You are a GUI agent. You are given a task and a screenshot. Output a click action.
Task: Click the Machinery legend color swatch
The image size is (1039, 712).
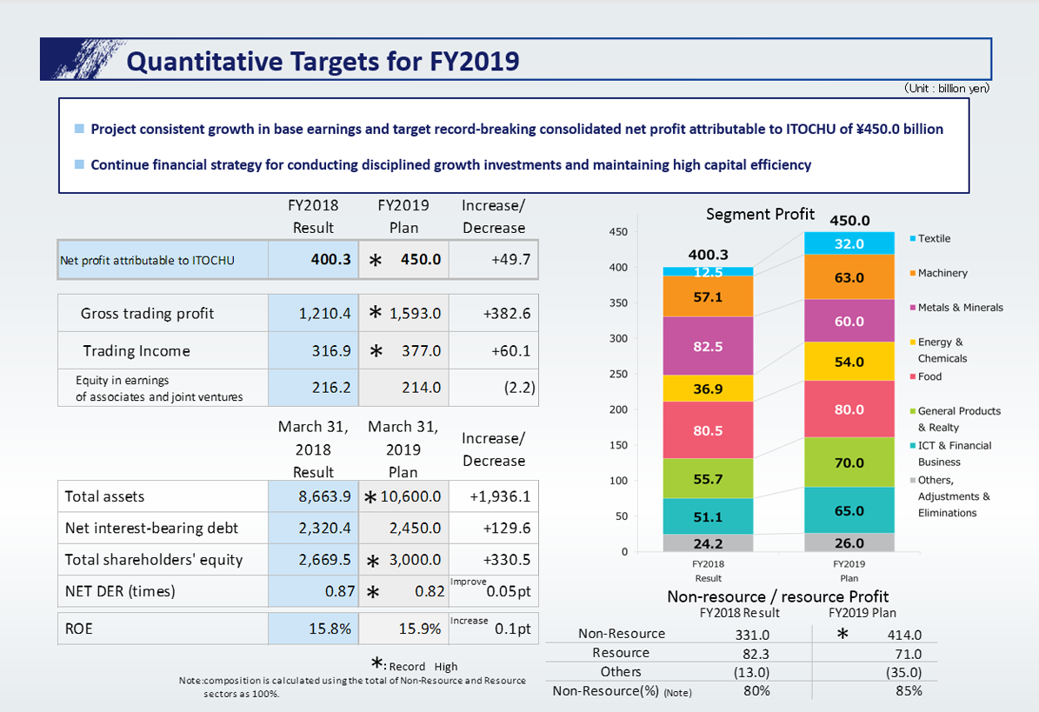click(912, 273)
